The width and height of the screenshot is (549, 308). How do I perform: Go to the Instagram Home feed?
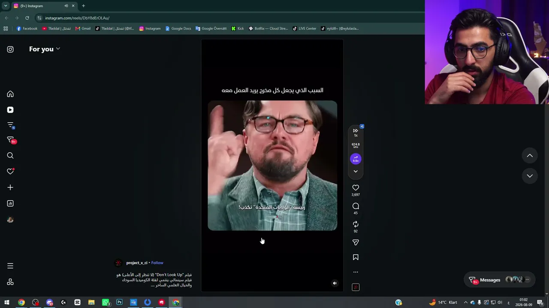(x=10, y=94)
